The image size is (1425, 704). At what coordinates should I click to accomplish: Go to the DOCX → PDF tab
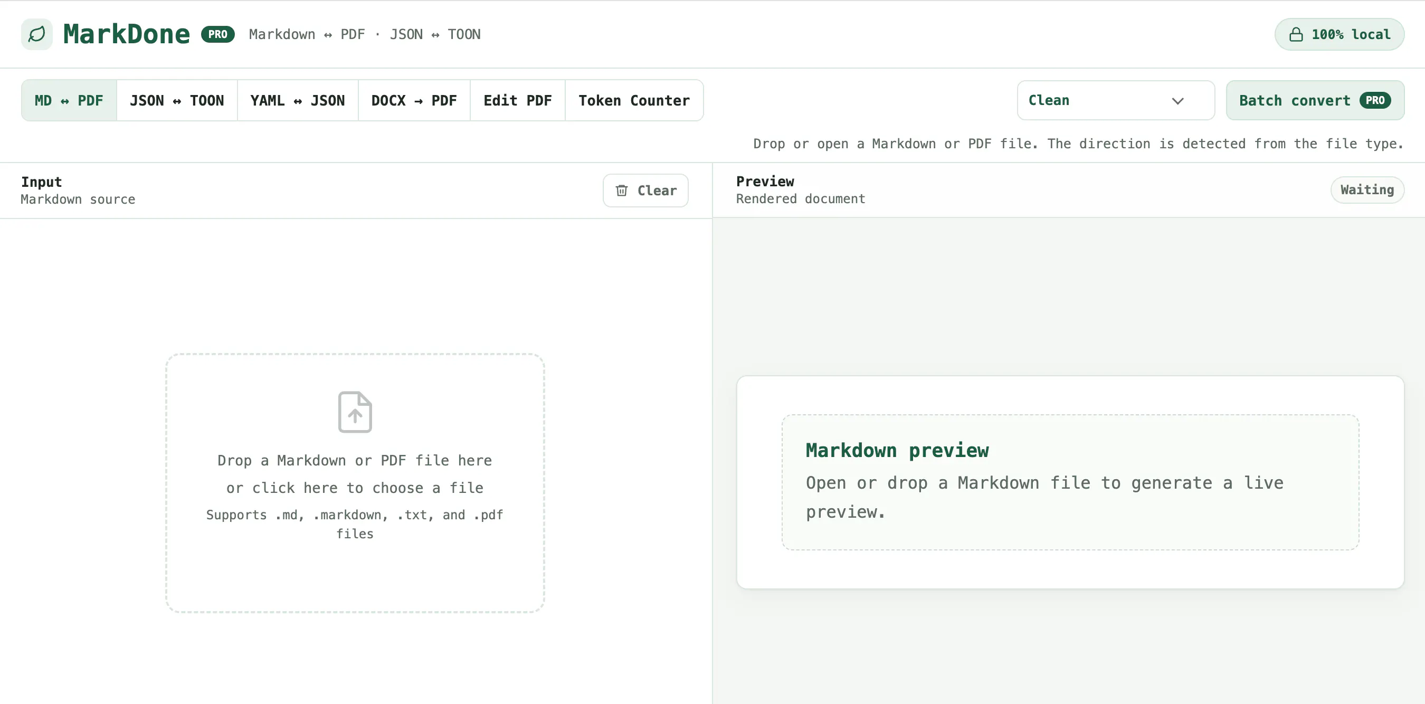(414, 101)
